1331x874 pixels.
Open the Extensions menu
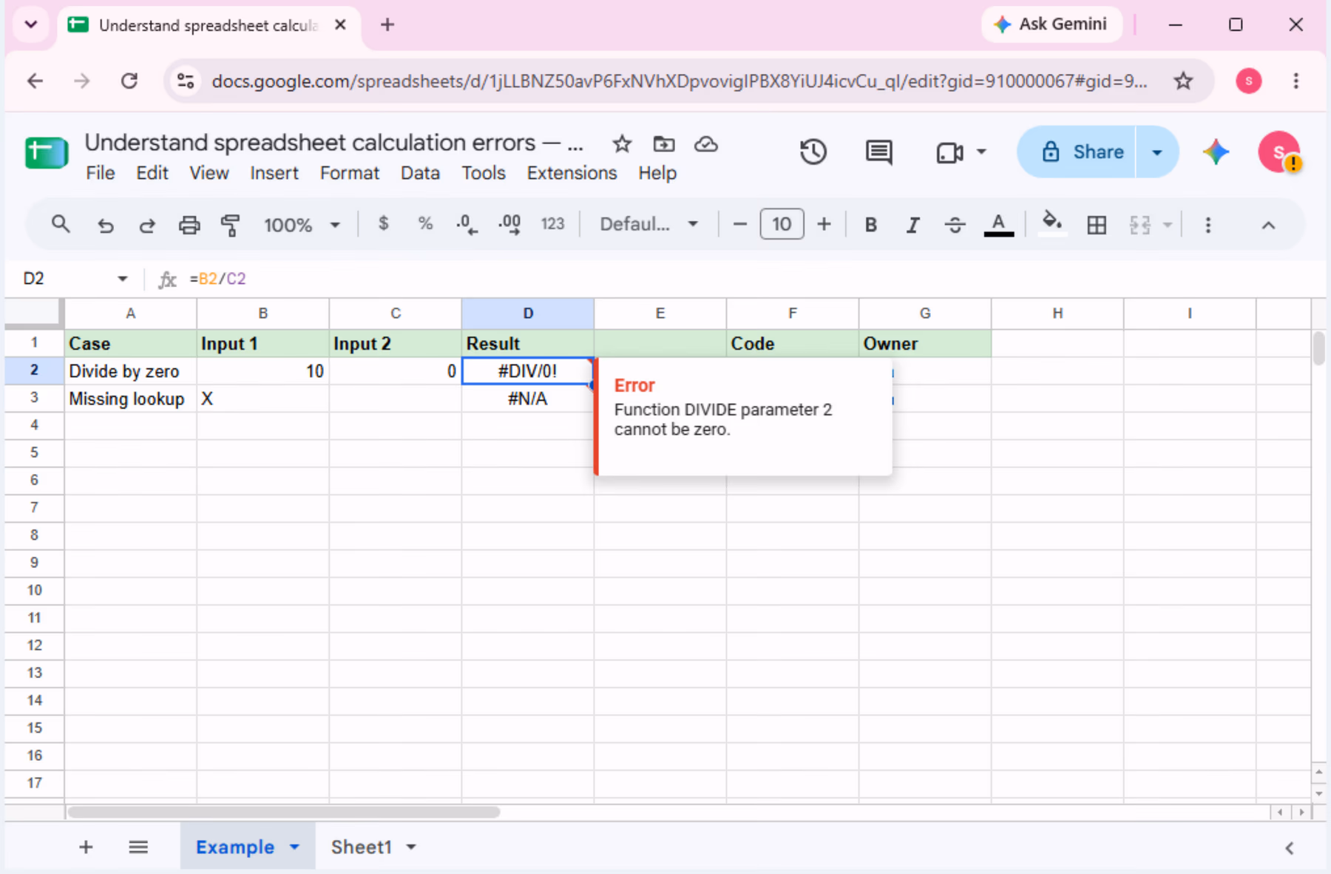[x=572, y=173]
